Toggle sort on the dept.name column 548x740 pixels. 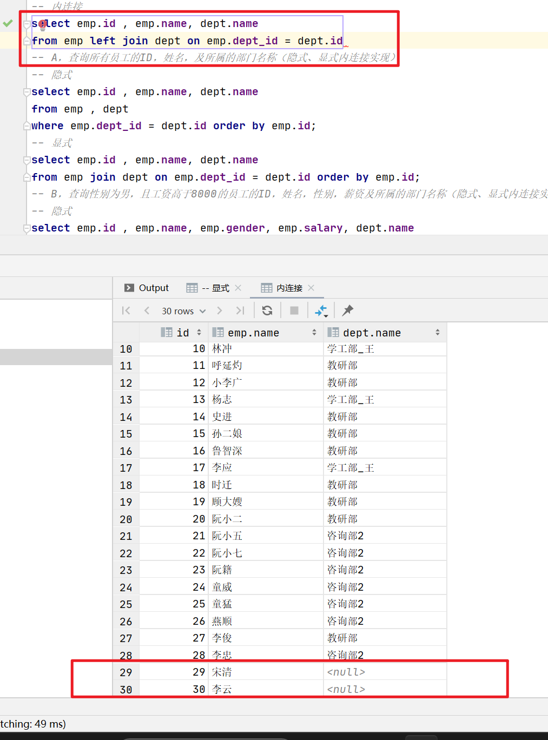coord(438,333)
